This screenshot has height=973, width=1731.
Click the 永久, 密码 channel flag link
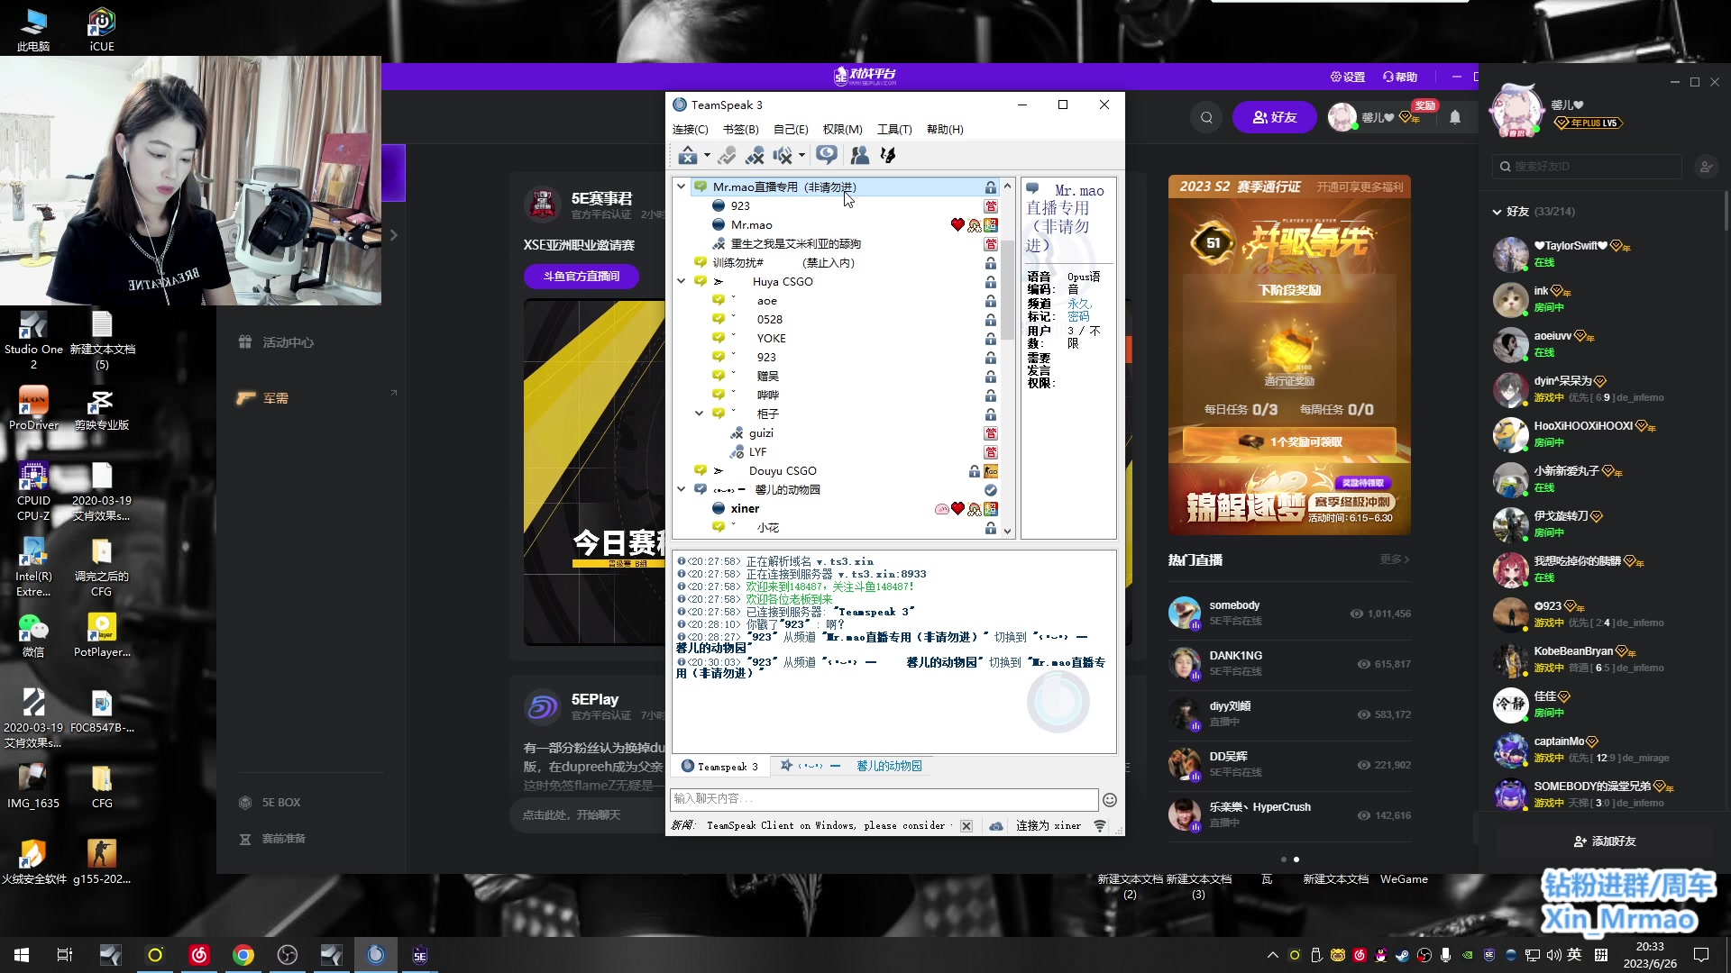(1079, 310)
